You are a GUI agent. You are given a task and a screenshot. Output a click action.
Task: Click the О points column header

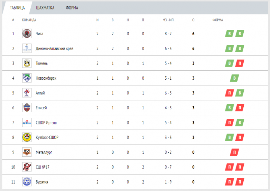tap(193, 20)
